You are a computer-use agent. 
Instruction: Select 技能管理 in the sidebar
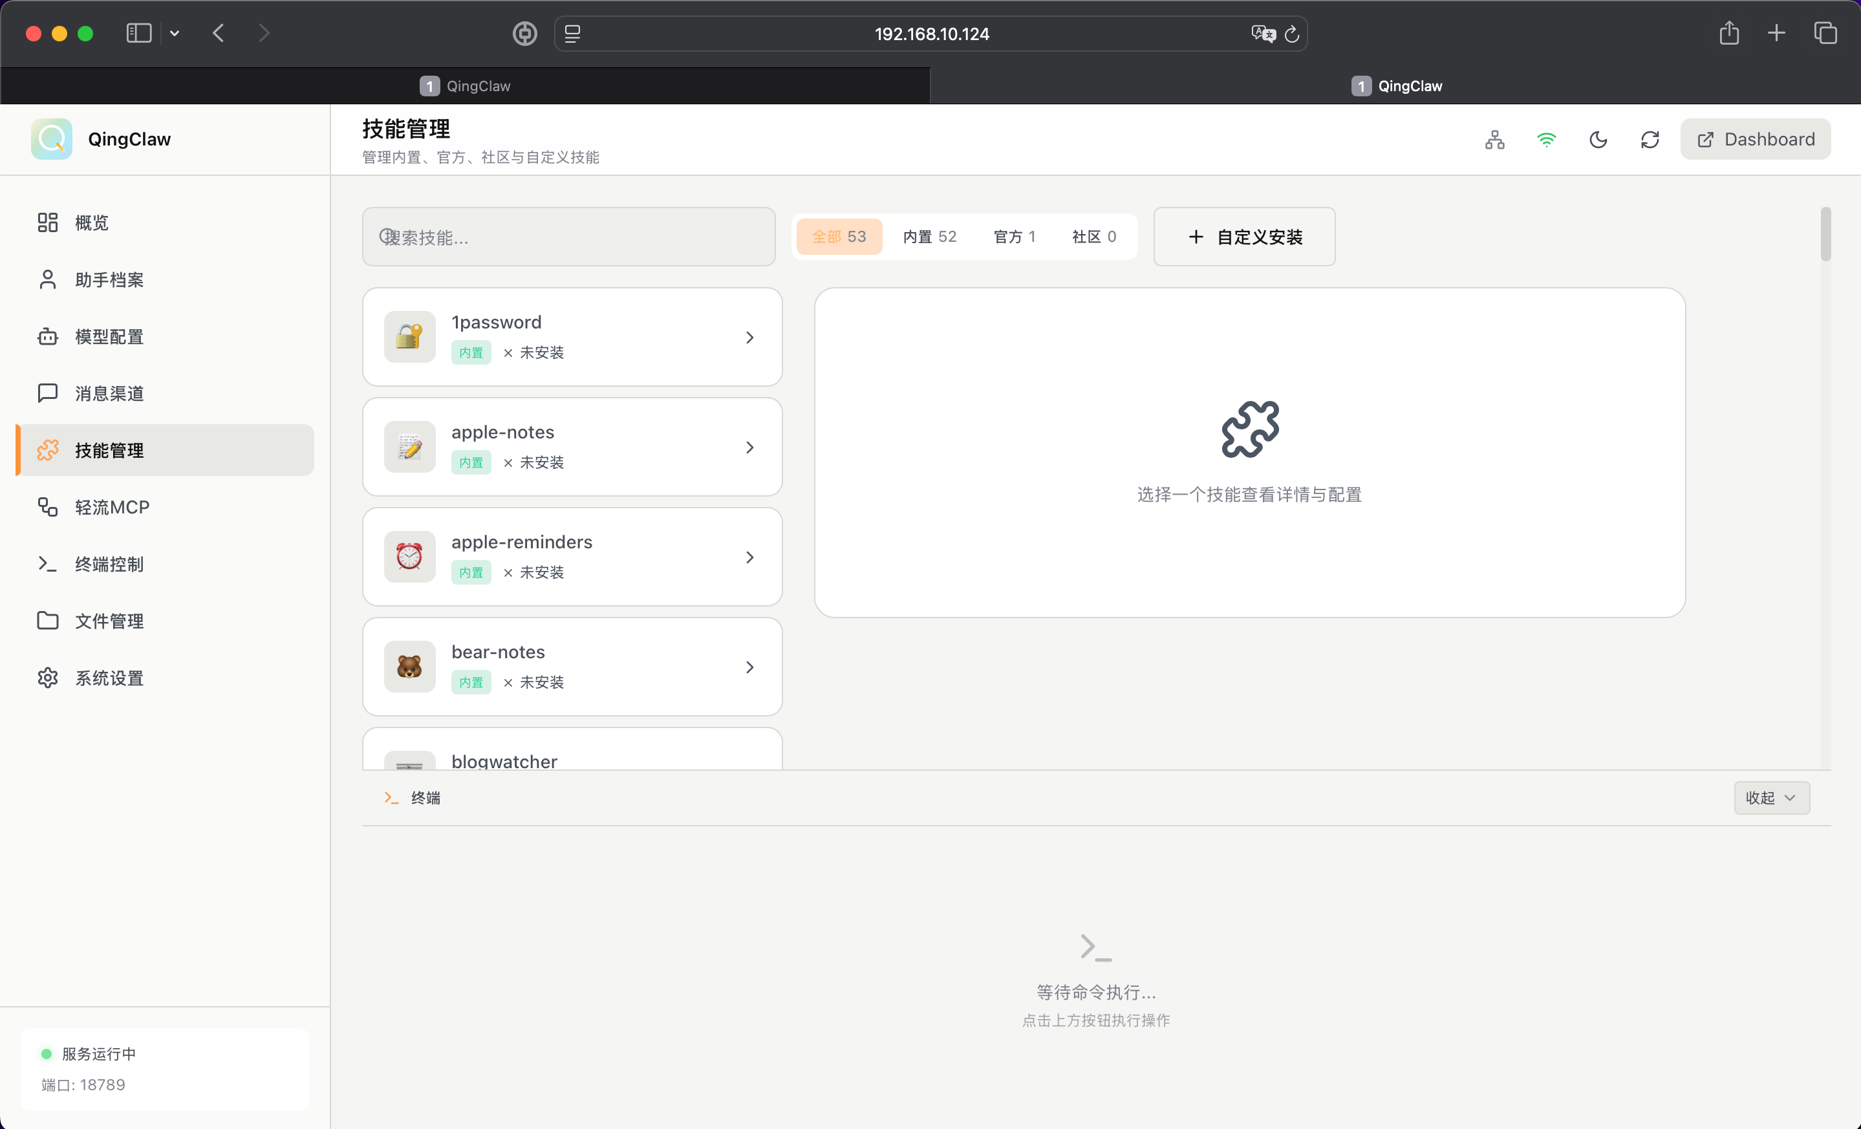165,450
